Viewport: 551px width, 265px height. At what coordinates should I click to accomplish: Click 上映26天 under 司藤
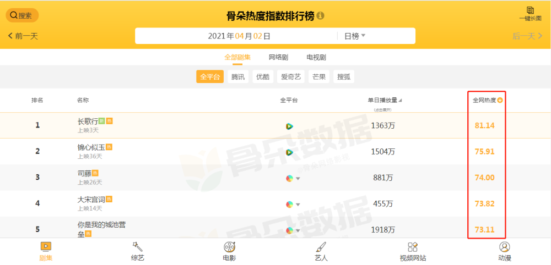coord(90,183)
